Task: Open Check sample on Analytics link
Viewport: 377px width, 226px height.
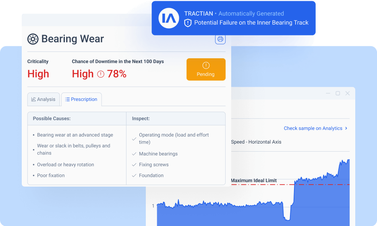Action: click(x=313, y=128)
